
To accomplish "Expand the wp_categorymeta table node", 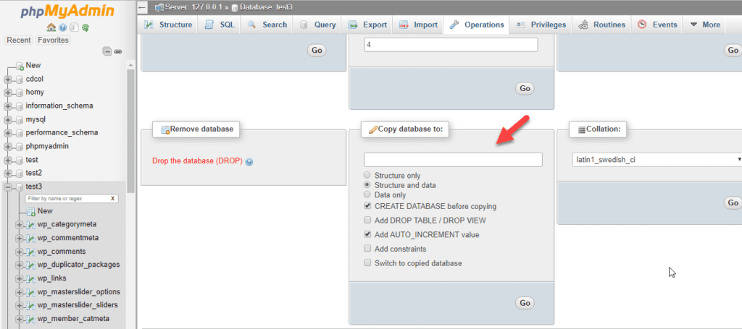I will tap(20, 225).
